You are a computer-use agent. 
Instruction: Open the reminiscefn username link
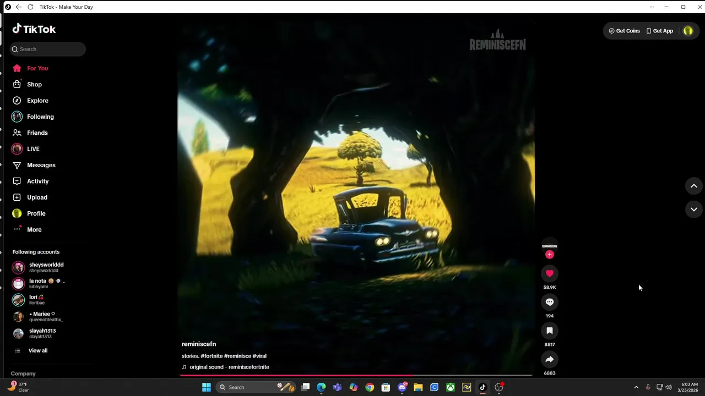199,344
